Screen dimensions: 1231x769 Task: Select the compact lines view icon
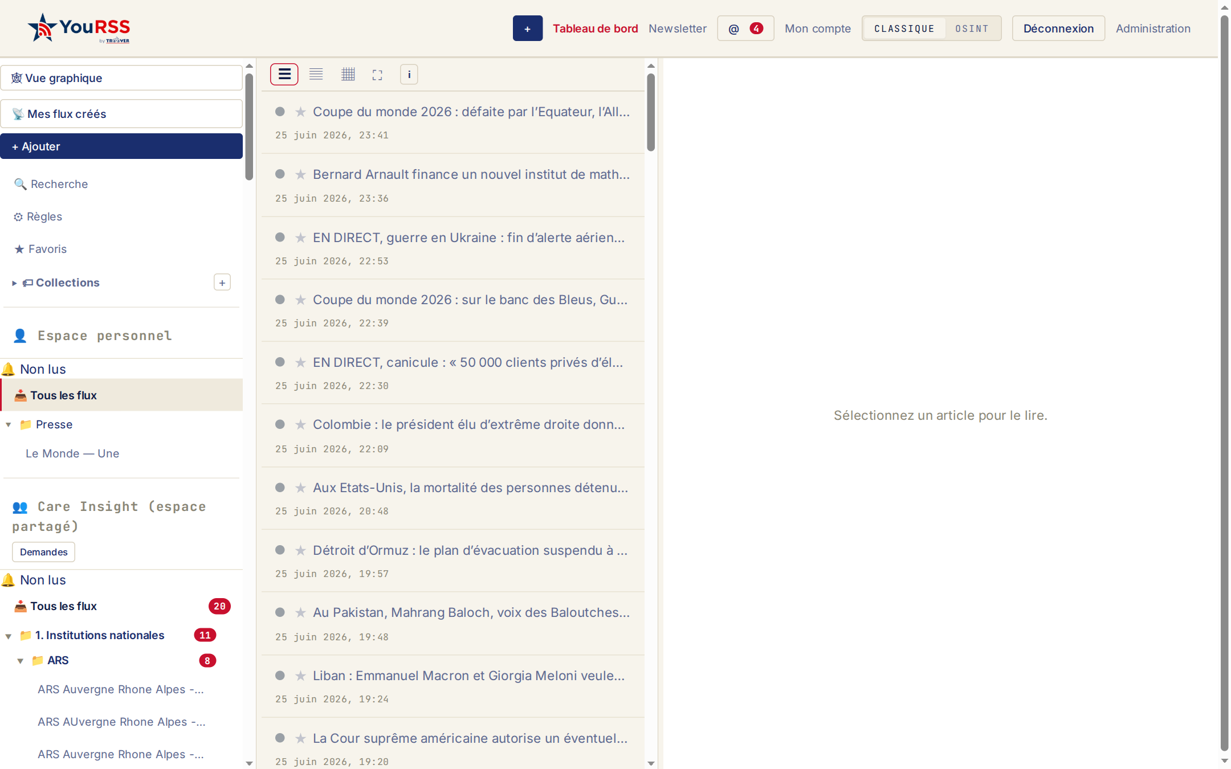[x=316, y=74]
